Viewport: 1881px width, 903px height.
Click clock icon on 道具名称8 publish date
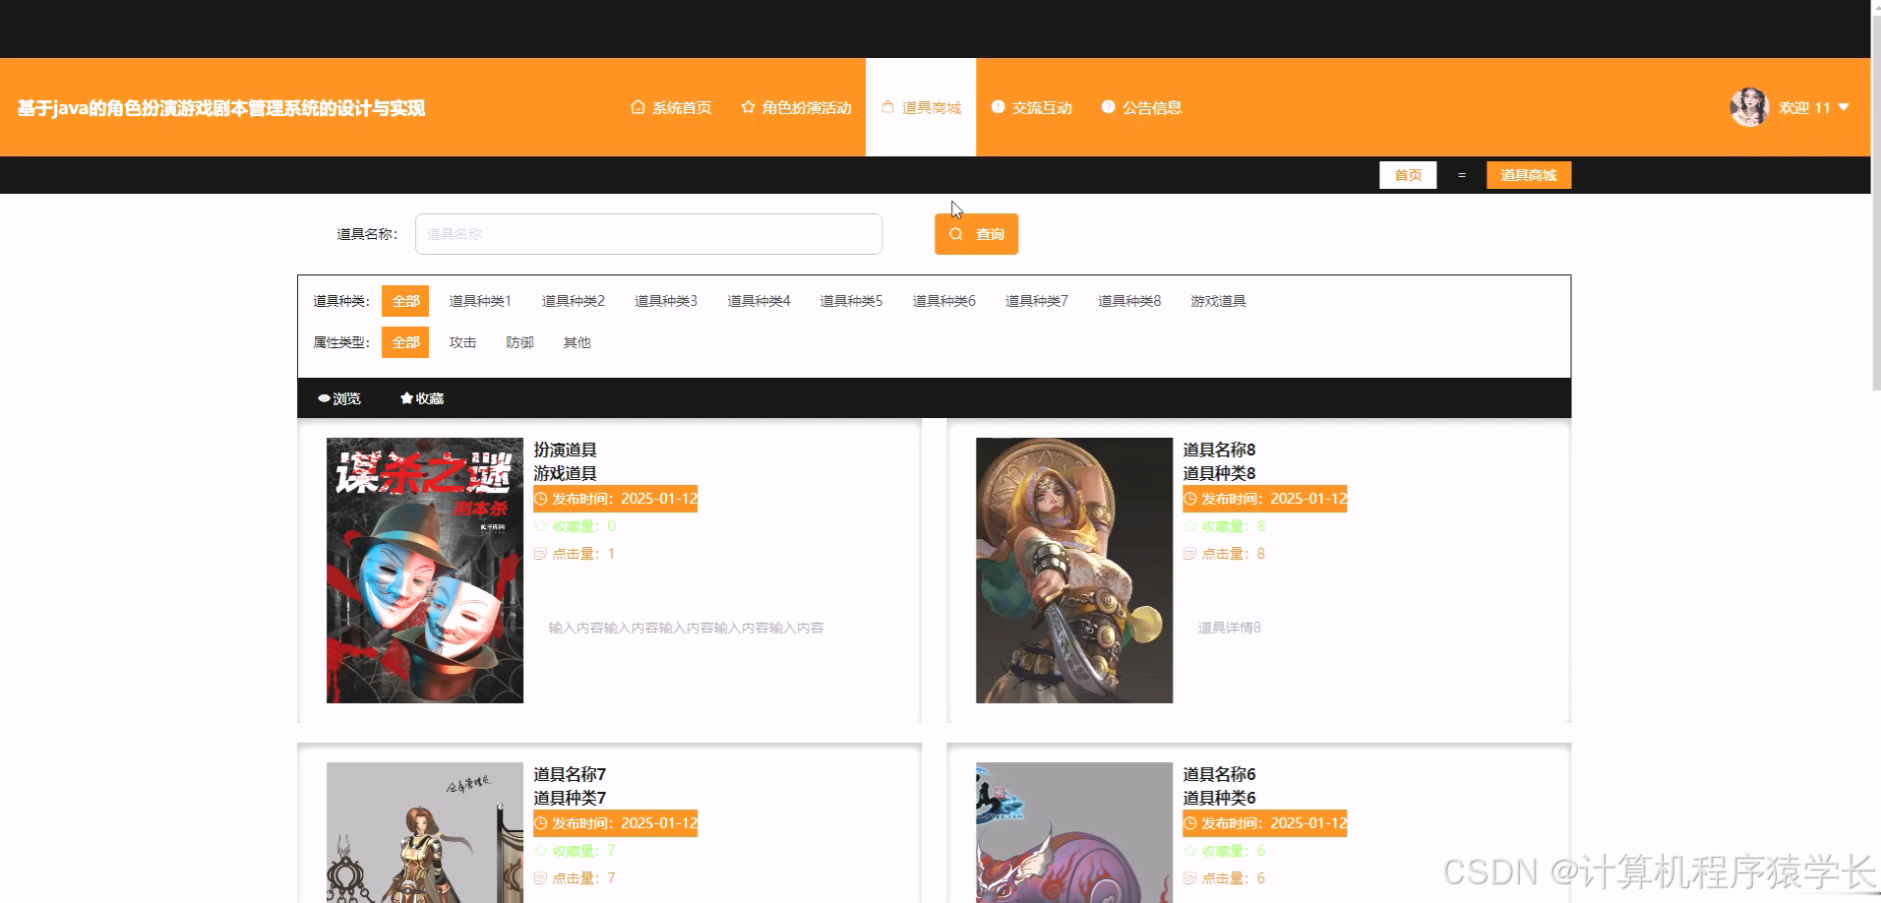point(1190,499)
